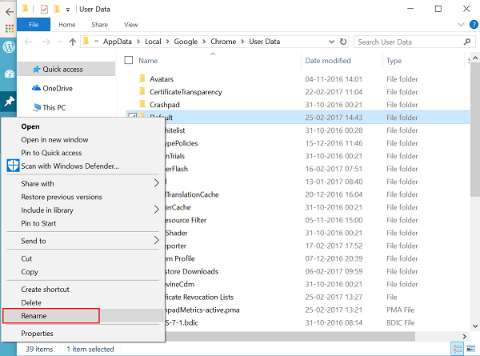The width and height of the screenshot is (480, 356).
Task: Click the New folder quick access toolbar icon
Action: coord(57,9)
